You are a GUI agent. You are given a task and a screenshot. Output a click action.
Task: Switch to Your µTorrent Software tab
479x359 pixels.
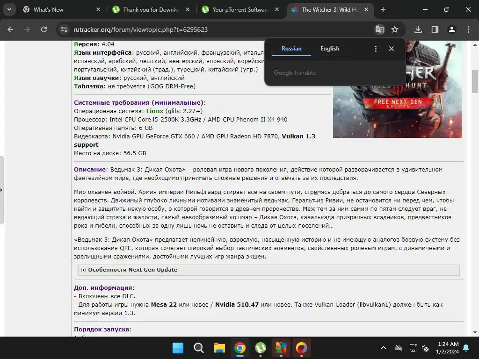pos(240,10)
